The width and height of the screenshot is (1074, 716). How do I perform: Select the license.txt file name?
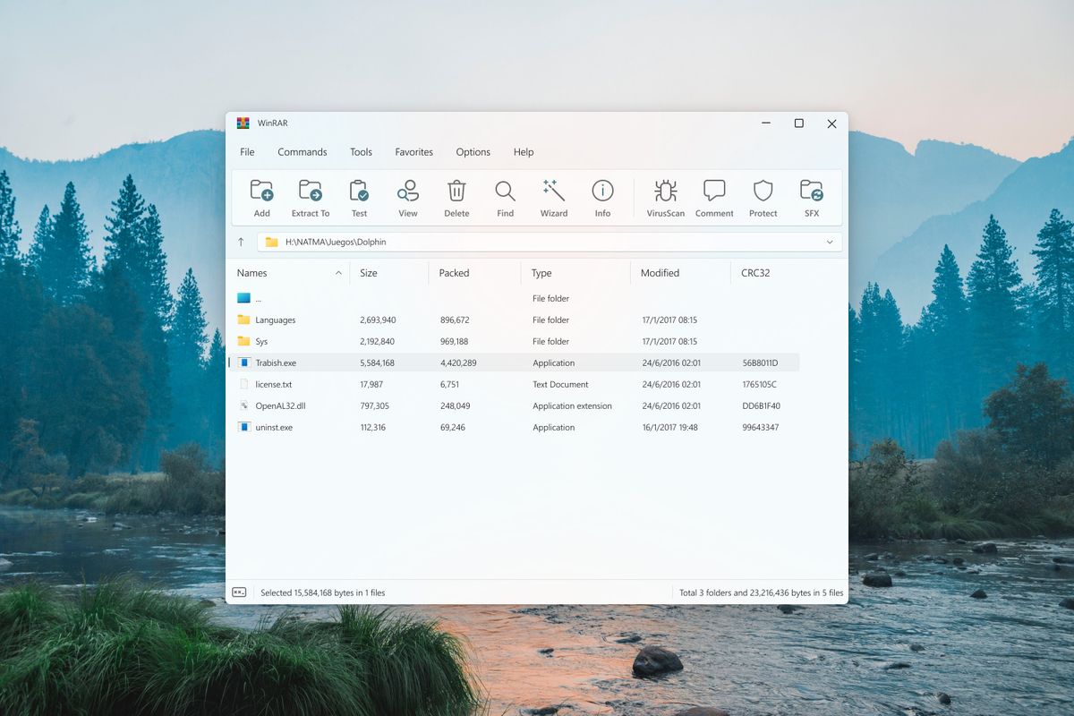[x=274, y=384]
